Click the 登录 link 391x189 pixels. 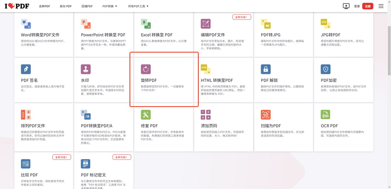pos(357,6)
